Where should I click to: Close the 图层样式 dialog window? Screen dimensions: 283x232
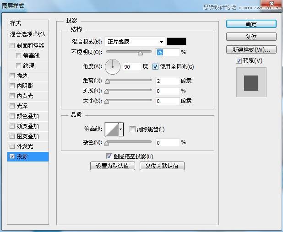[x=271, y=4]
